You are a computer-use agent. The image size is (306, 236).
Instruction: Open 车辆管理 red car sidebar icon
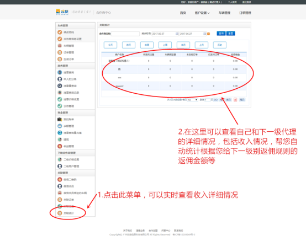click(60, 46)
